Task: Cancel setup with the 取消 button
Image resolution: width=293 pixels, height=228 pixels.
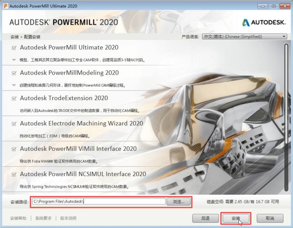Action: (270, 218)
